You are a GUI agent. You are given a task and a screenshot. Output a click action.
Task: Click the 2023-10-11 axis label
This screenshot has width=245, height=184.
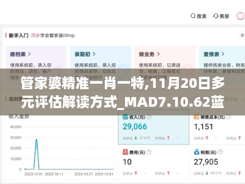54,174
